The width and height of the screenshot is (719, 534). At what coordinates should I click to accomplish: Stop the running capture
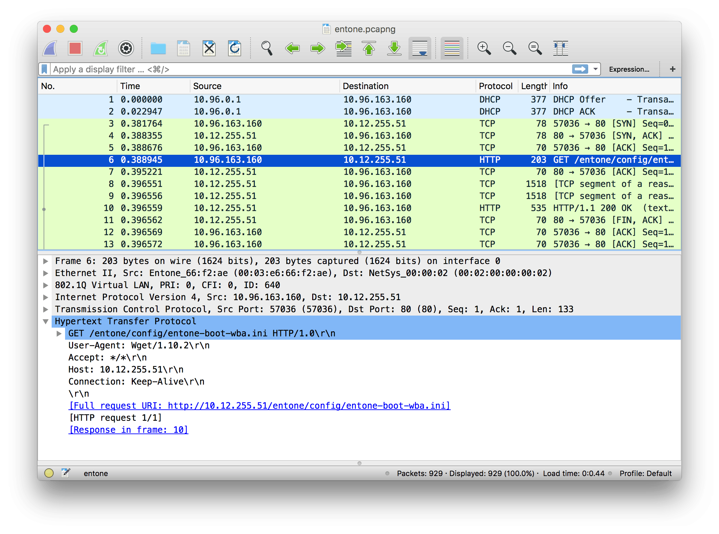[75, 48]
